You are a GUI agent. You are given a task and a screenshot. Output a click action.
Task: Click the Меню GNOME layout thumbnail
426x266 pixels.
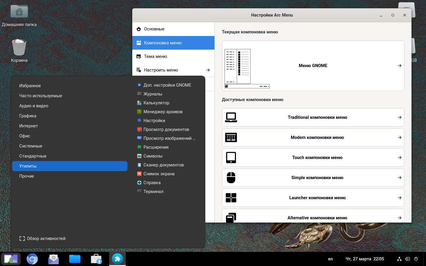pos(247,69)
